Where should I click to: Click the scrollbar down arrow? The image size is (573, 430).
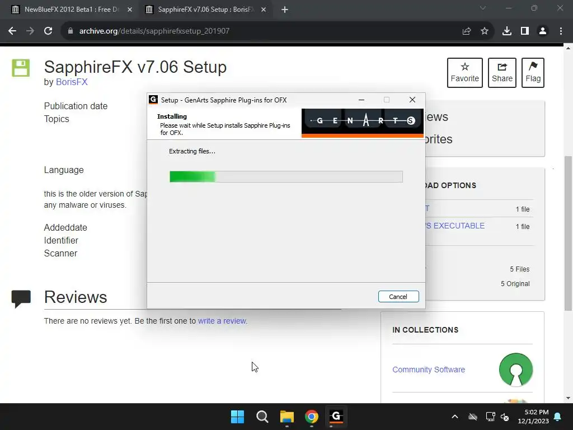[568, 398]
